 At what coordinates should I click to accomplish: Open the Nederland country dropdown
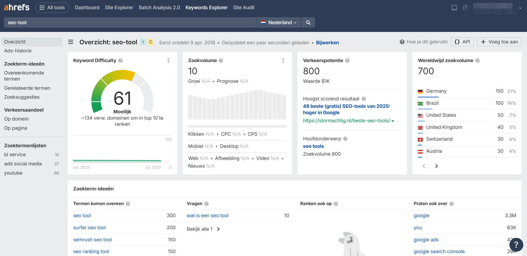pyautogui.click(x=278, y=22)
